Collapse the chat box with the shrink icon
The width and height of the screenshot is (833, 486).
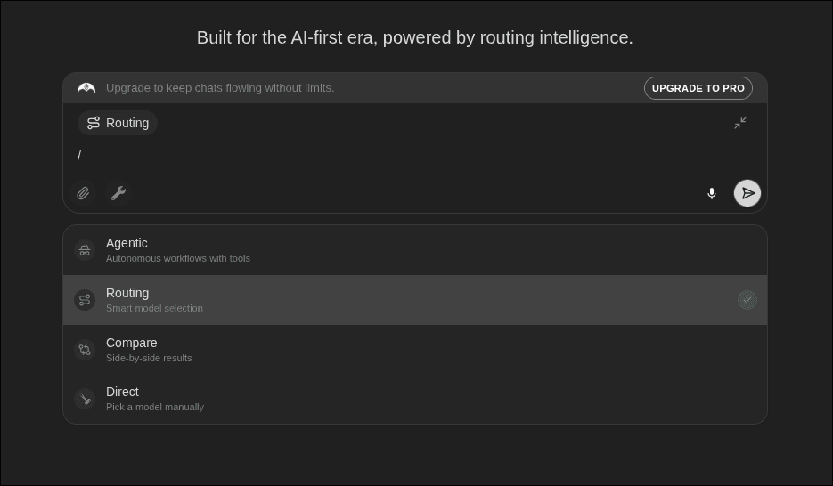coord(740,123)
